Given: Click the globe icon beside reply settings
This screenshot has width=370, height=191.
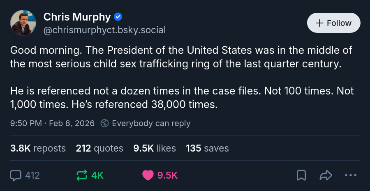Looking at the screenshot, I should (105, 123).
